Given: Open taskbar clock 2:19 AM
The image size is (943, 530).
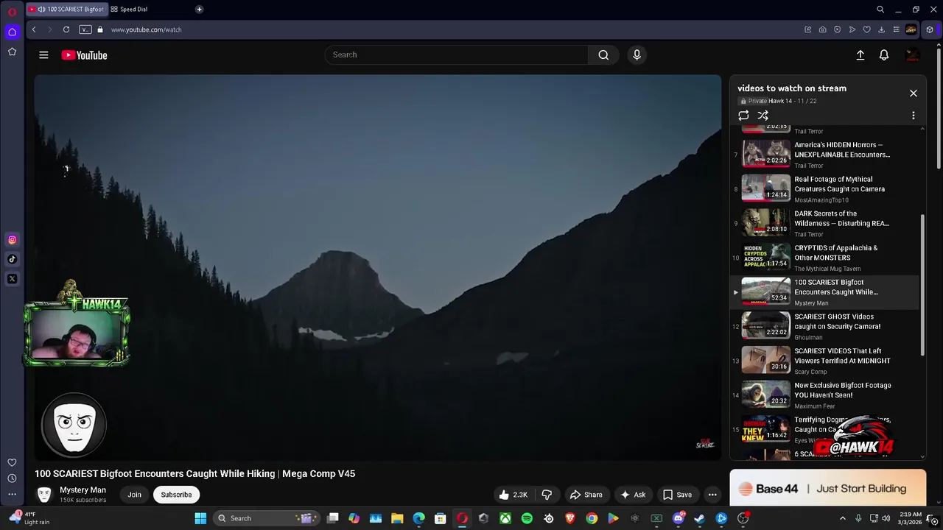Looking at the screenshot, I should pos(911,518).
